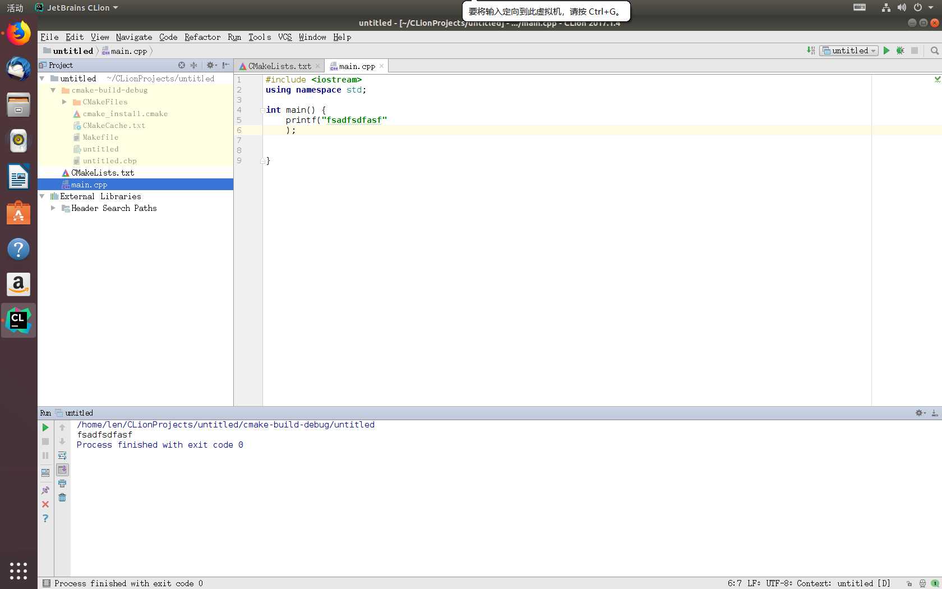
Task: Collapse the cmake-build-debug folder
Action: click(x=53, y=90)
